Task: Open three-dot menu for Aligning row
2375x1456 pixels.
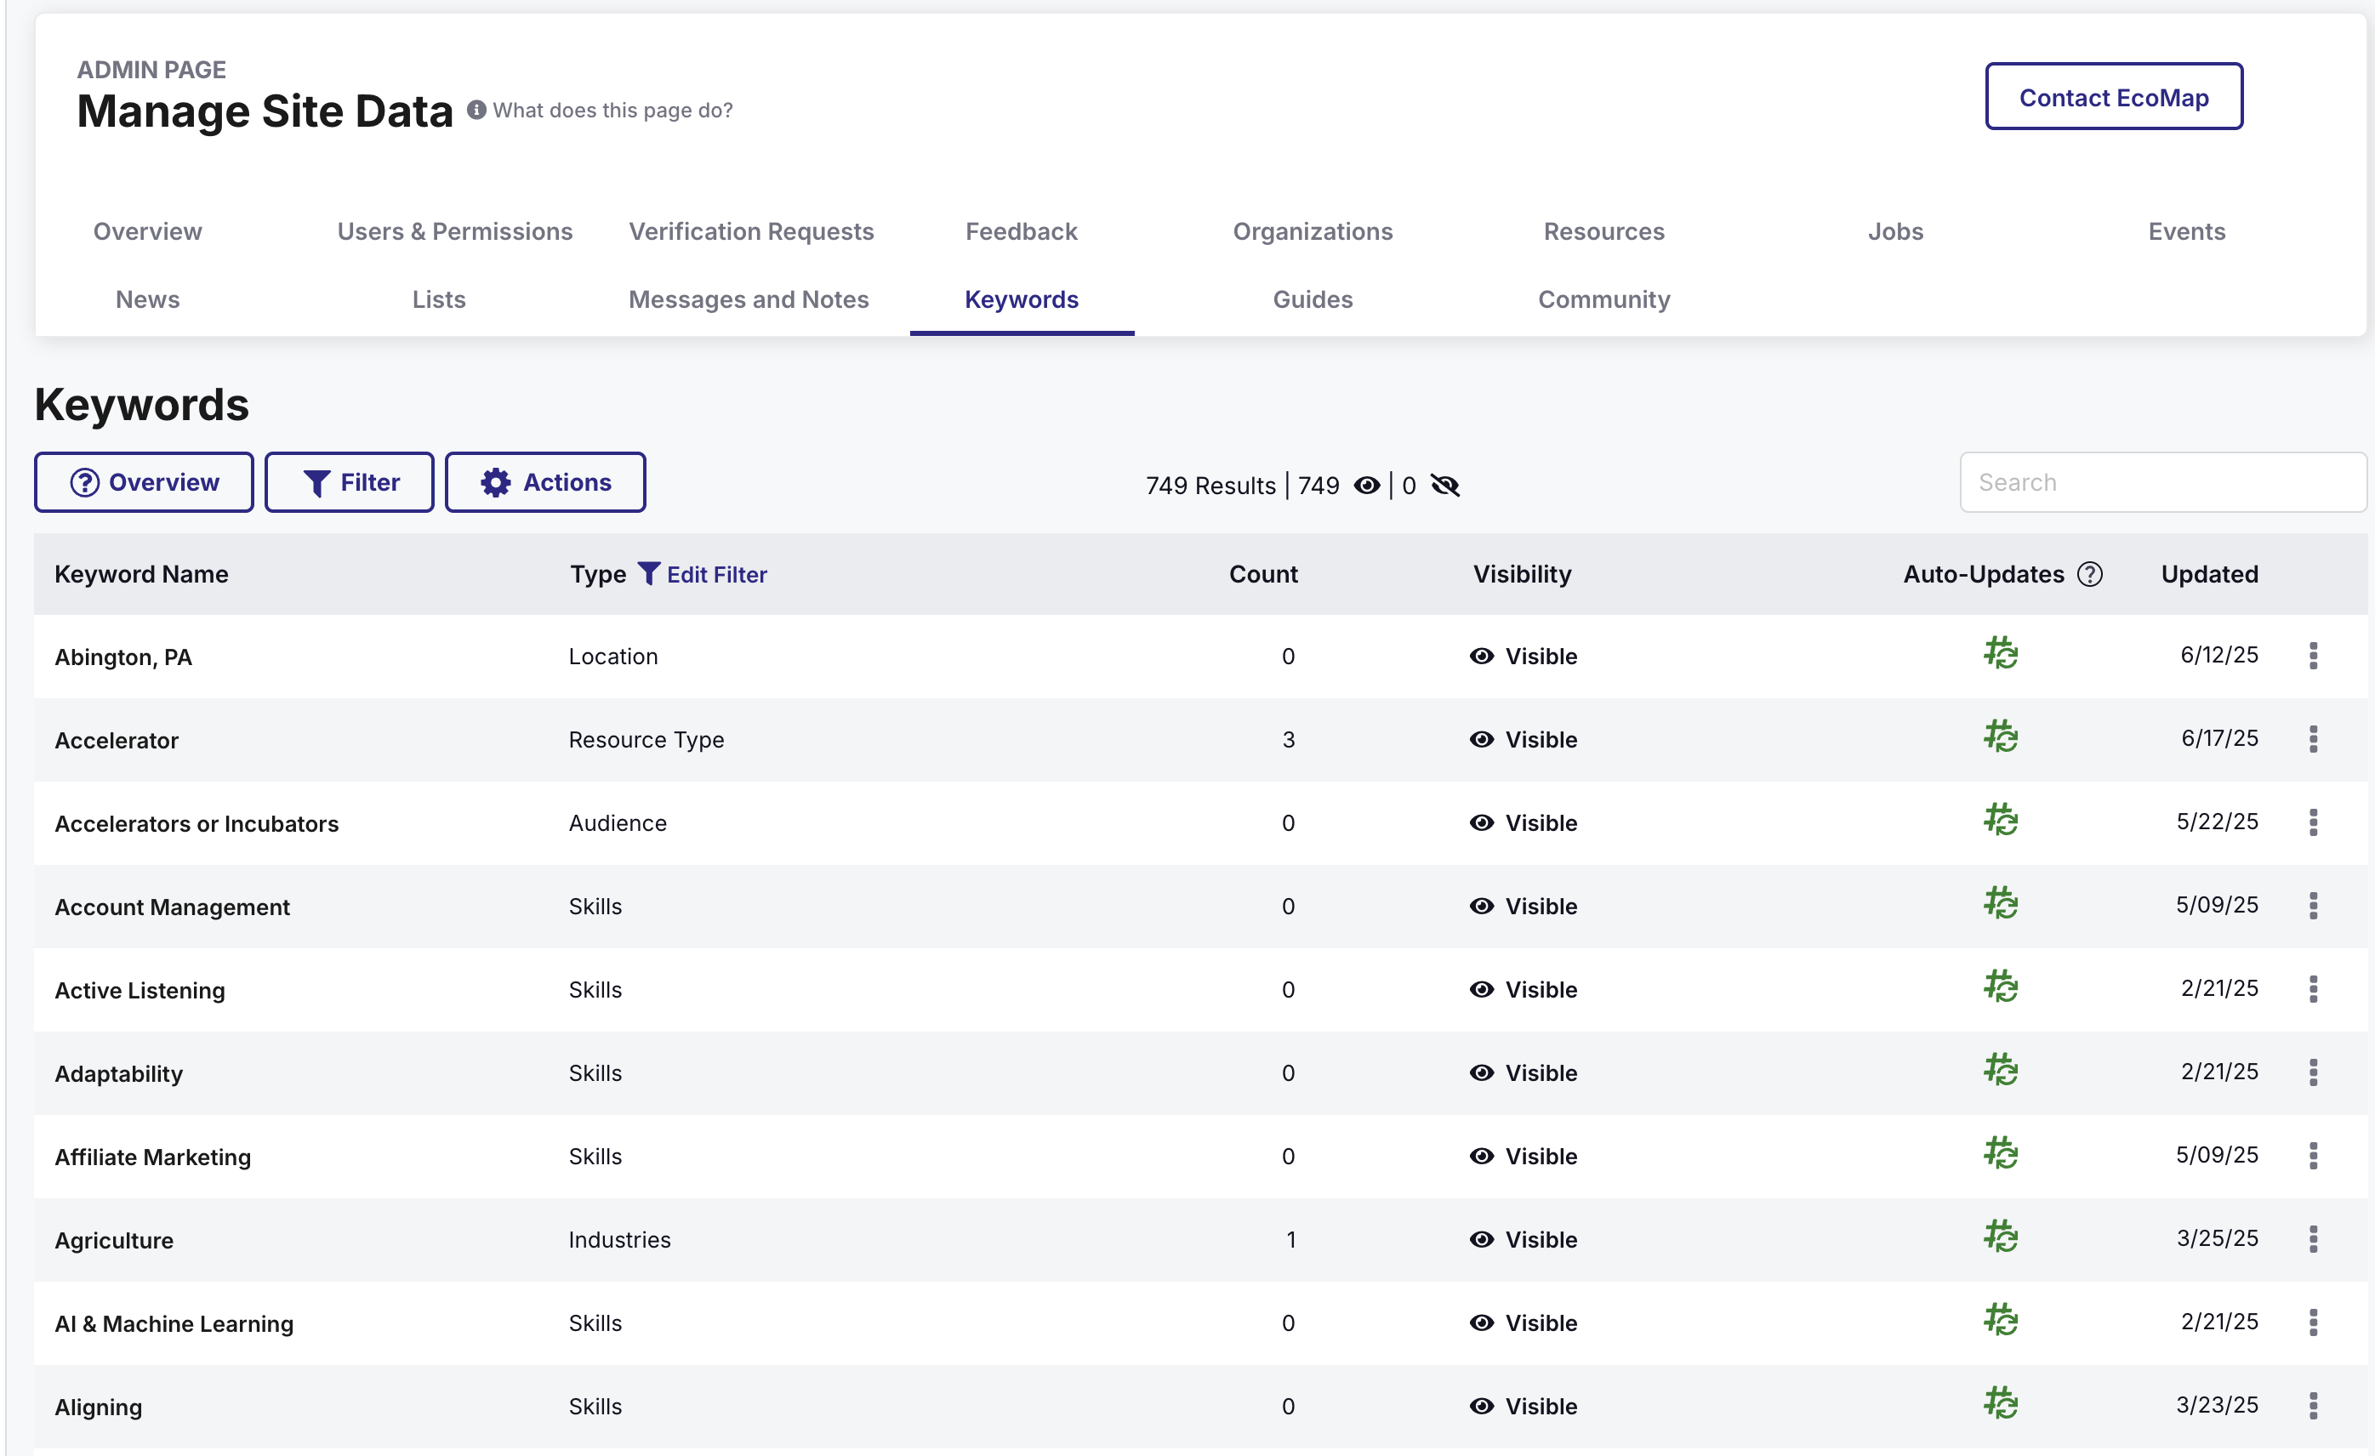Action: (x=2313, y=1406)
